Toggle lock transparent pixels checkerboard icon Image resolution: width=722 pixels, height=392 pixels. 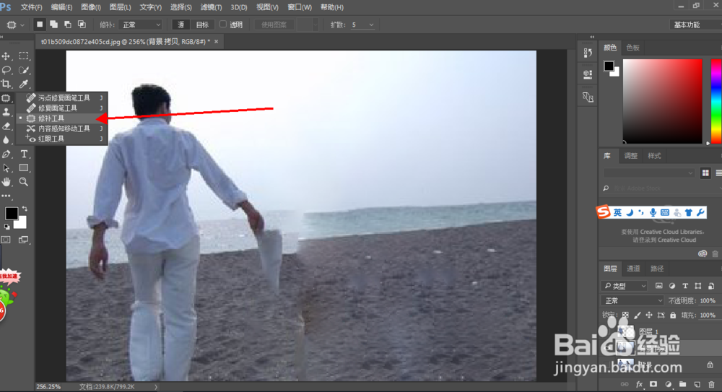(625, 315)
